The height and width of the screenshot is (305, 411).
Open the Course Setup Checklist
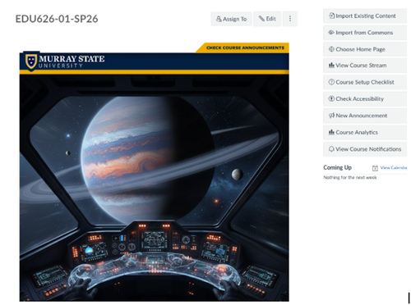pyautogui.click(x=365, y=82)
